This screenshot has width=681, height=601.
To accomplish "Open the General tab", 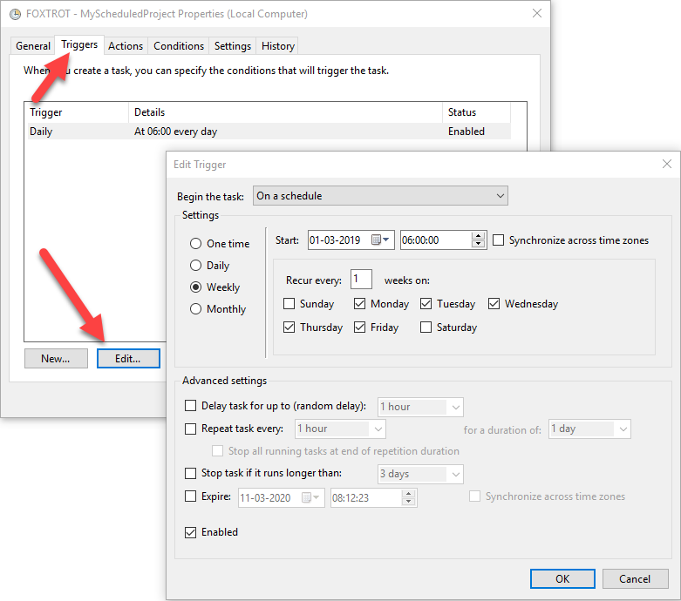I will pyautogui.click(x=33, y=46).
